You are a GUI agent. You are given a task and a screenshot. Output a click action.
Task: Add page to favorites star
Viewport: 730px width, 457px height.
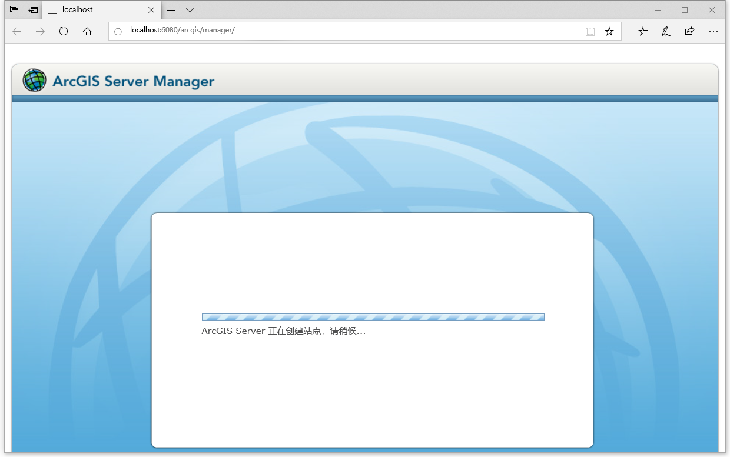click(x=609, y=31)
